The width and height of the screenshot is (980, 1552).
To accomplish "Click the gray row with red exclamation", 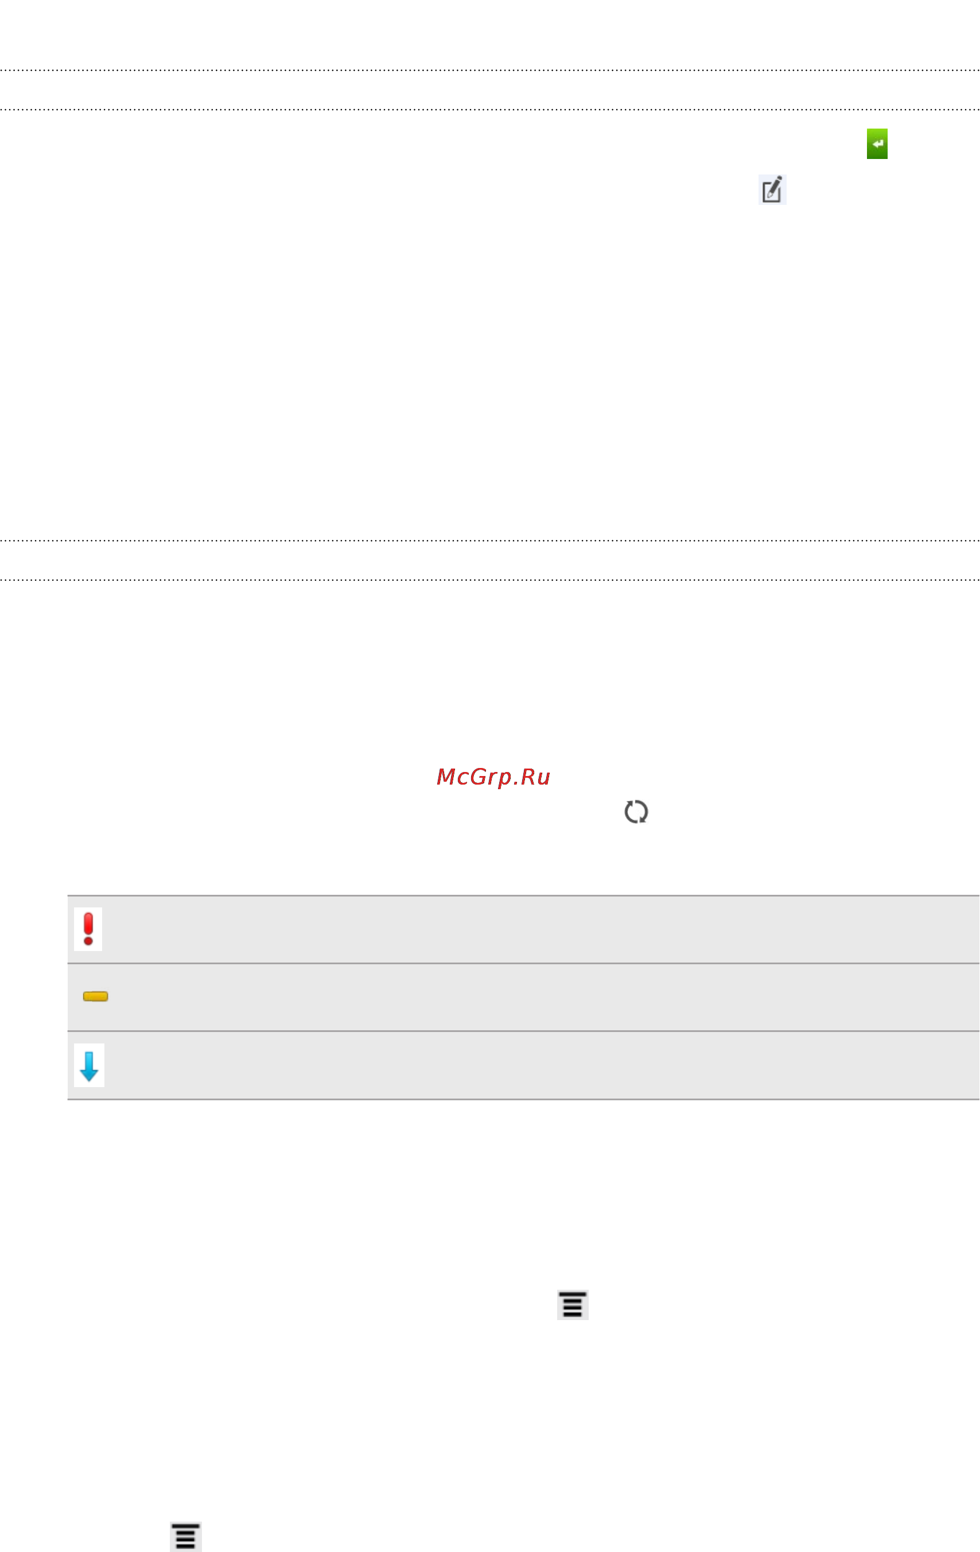I will (x=523, y=929).
